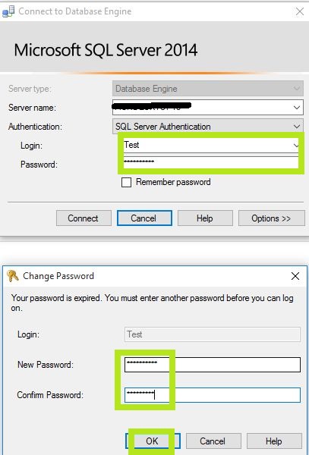The image size is (309, 455).
Task: Click the Change Password keys icon
Action: (13, 276)
